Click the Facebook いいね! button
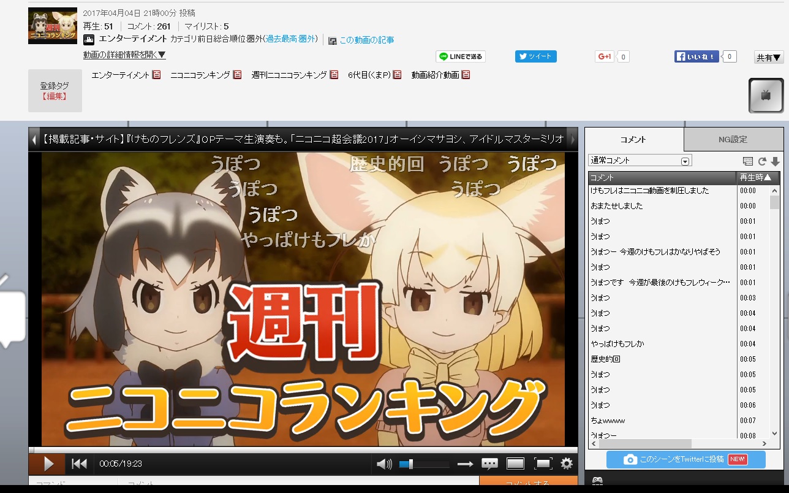This screenshot has height=493, width=789. coord(697,56)
